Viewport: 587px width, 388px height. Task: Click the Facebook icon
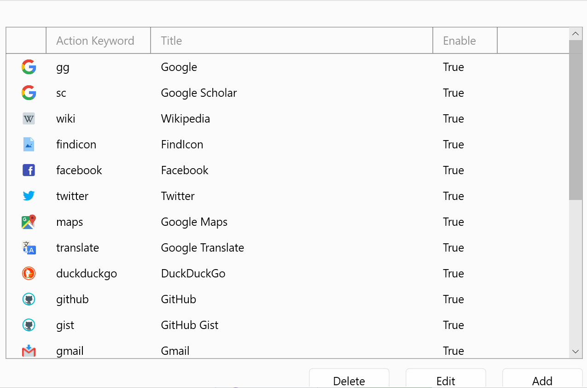click(x=29, y=170)
